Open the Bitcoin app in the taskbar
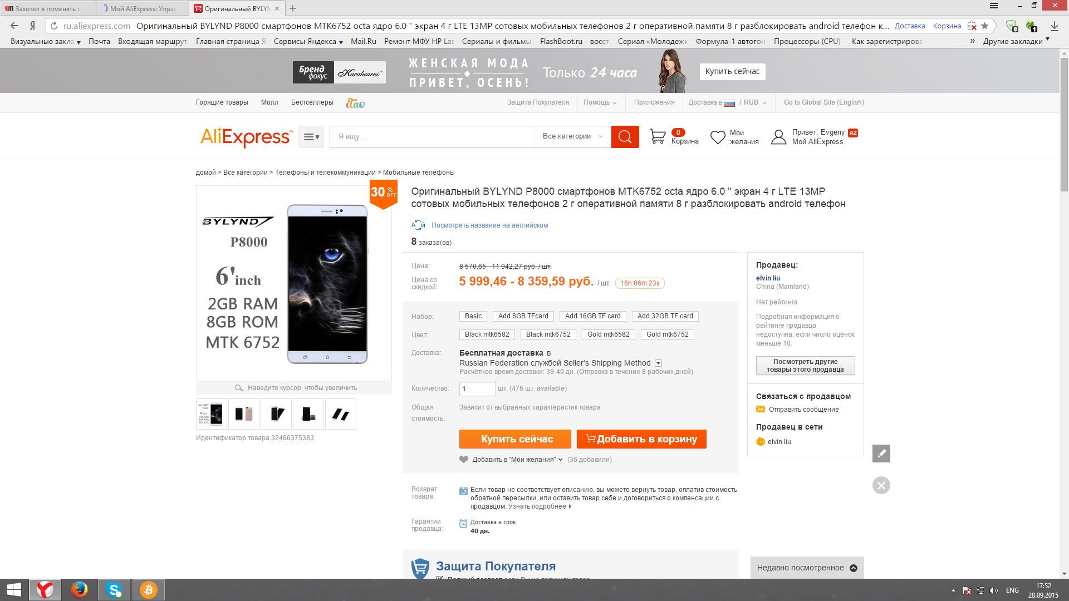This screenshot has height=601, width=1069. (x=149, y=590)
